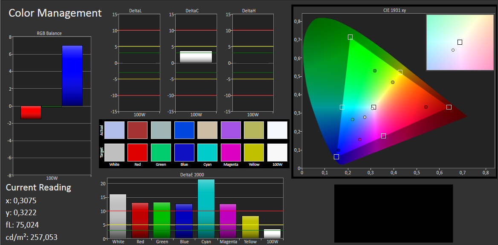The width and height of the screenshot is (498, 245).
Task: Click the Target 100W swatch
Action: coord(277,153)
